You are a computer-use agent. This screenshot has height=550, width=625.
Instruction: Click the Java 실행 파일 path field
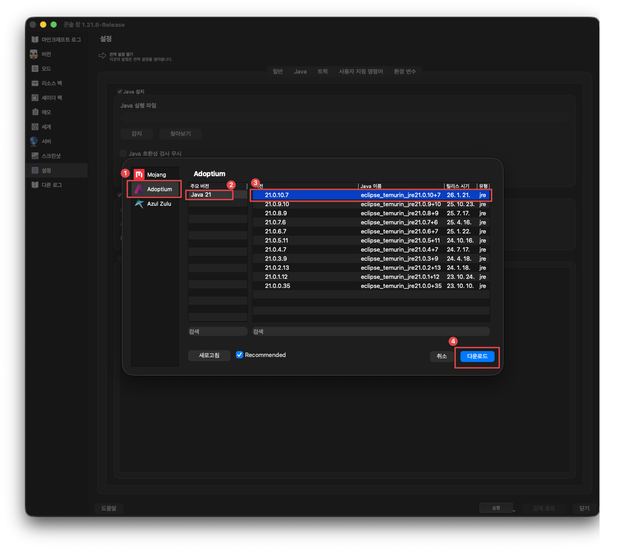(x=345, y=118)
